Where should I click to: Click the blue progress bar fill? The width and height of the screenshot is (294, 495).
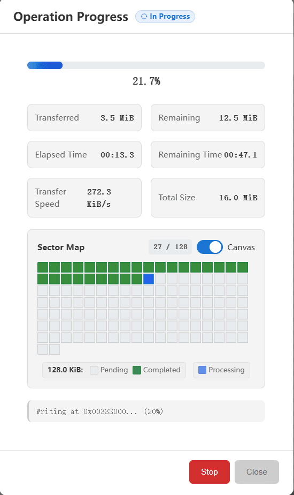[45, 65]
